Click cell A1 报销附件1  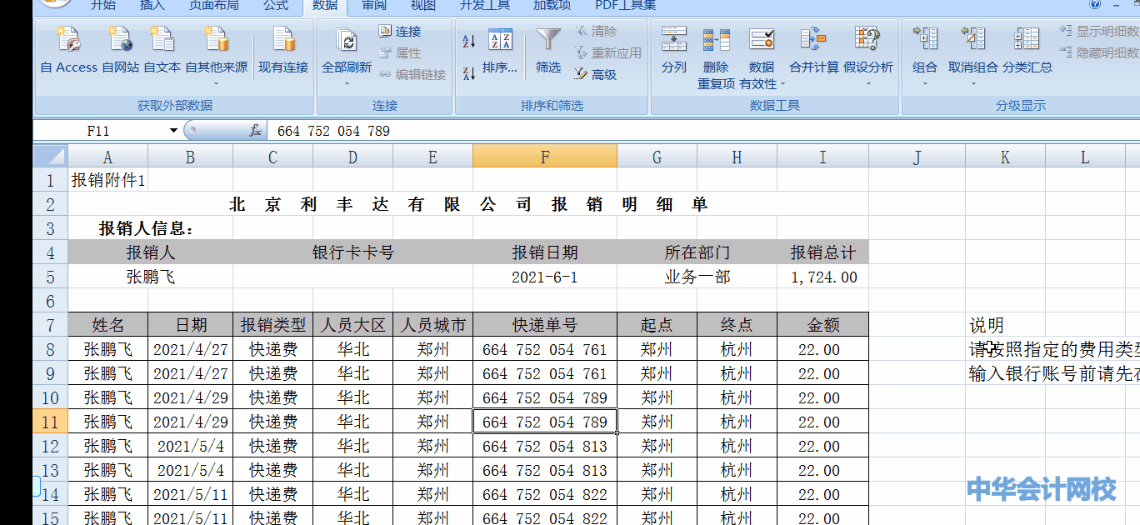(x=108, y=180)
